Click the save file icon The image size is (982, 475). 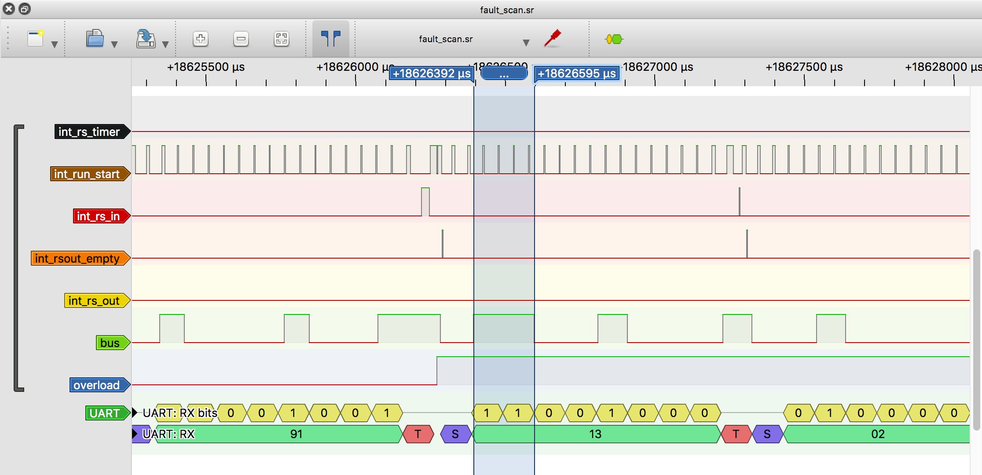pyautogui.click(x=146, y=39)
